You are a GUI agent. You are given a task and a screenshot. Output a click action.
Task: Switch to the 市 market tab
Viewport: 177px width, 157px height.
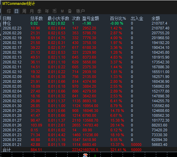tap(54, 11)
